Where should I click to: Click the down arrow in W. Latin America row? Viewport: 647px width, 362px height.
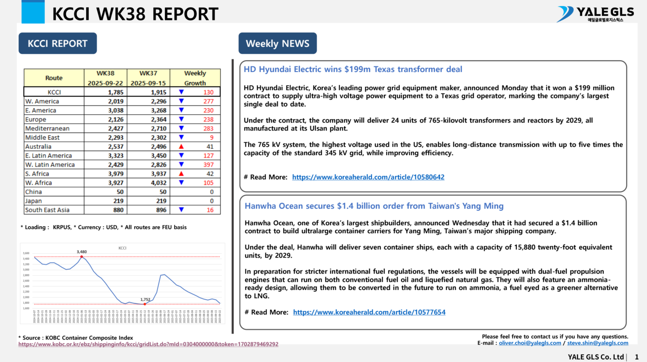point(181,164)
